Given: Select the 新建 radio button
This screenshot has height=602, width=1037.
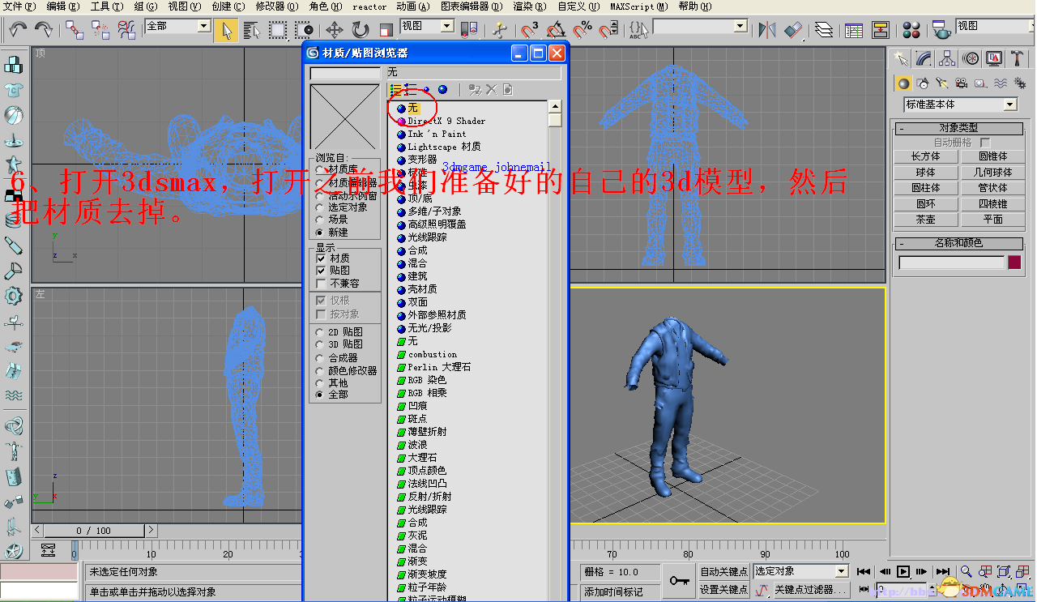Looking at the screenshot, I should [319, 233].
